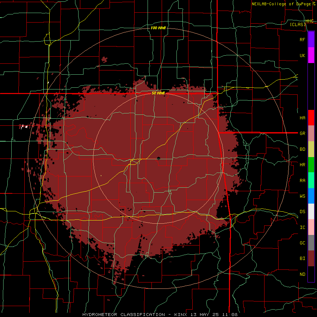Click the isolated brown echo patch north of radar
The image size is (317, 317).
click(104, 60)
